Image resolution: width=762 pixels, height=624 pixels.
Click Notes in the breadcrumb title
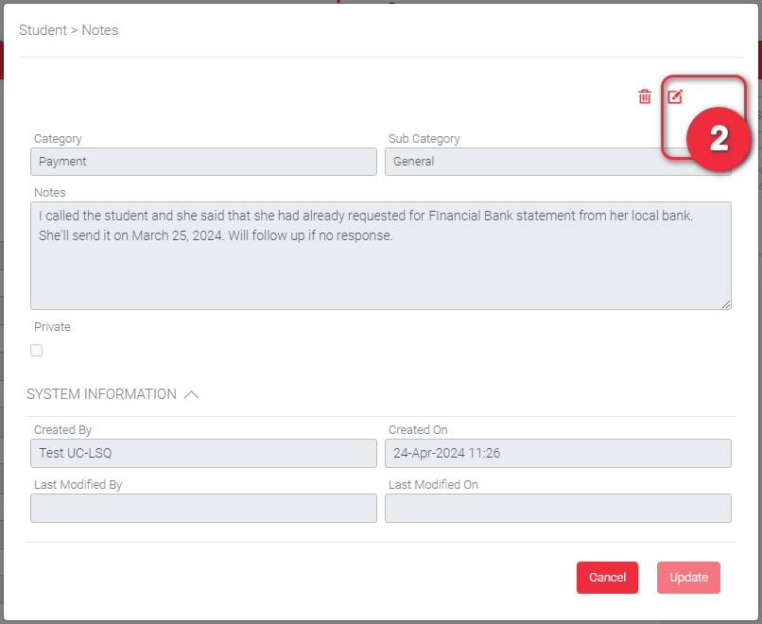tap(99, 30)
